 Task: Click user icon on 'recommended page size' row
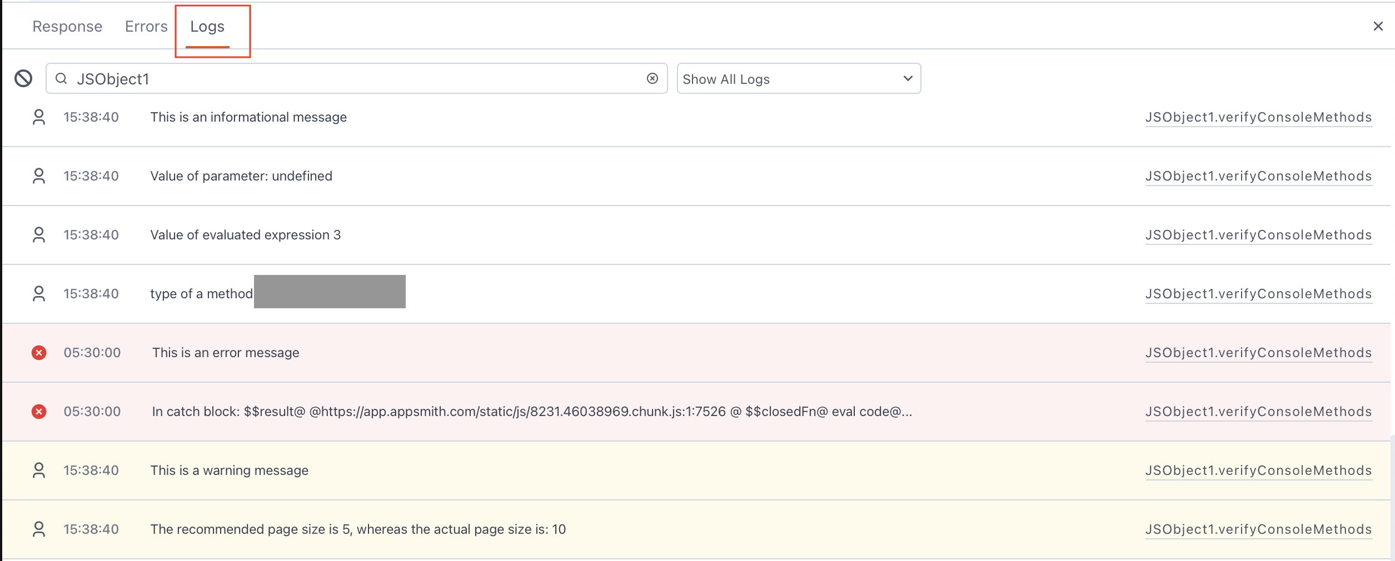tap(39, 529)
